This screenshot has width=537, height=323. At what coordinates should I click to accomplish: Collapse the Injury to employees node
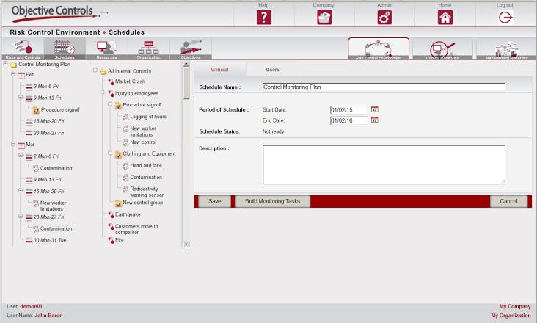click(103, 92)
